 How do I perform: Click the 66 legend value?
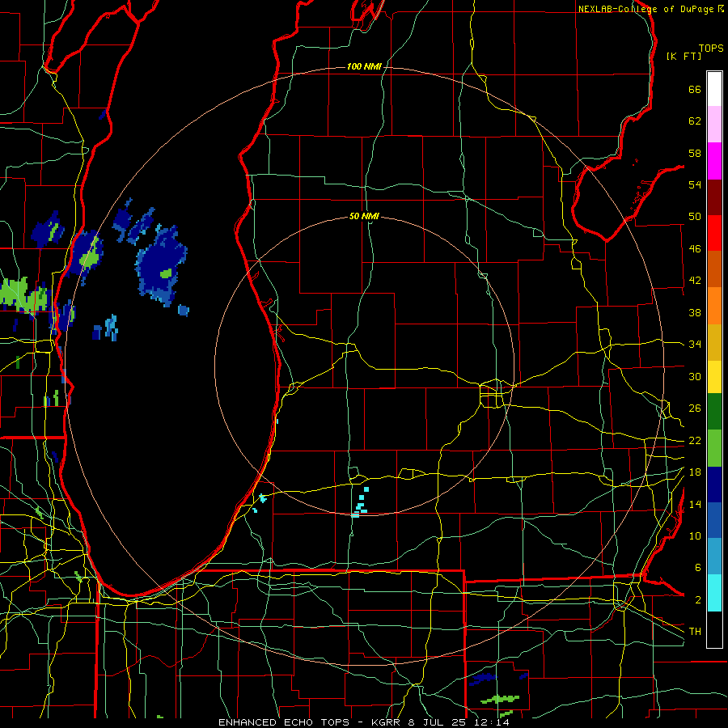pos(695,89)
